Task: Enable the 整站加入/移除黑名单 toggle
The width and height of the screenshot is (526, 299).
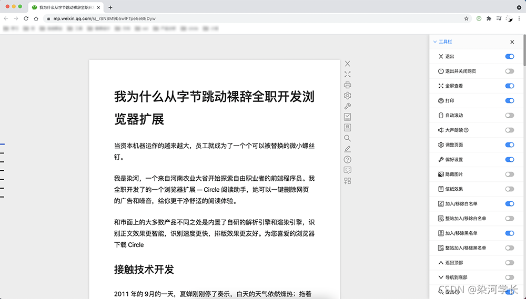Action: (510, 248)
